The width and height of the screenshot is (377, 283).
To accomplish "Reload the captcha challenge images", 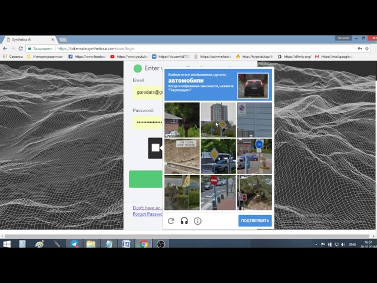I will (x=171, y=221).
